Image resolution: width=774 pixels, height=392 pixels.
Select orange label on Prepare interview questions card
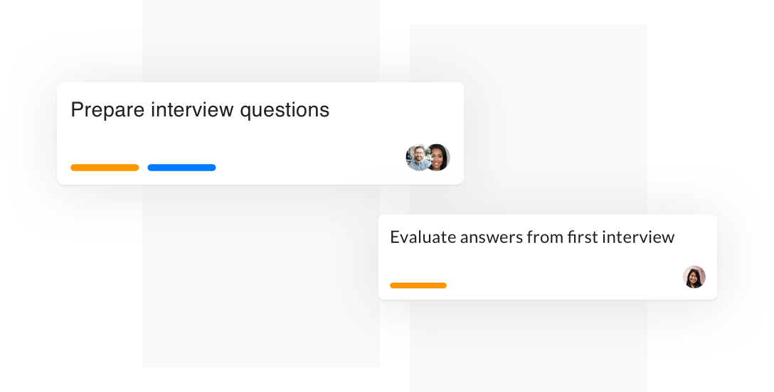[x=105, y=168]
